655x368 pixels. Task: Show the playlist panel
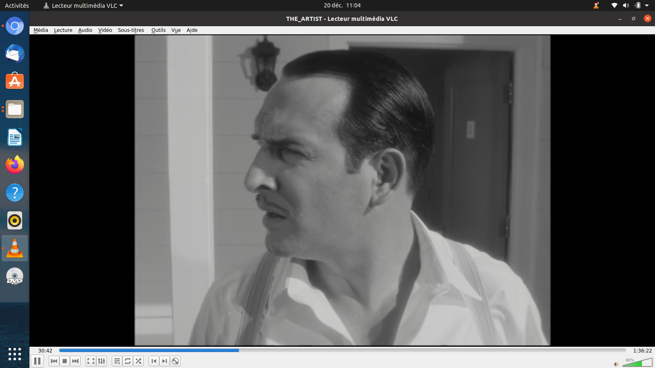click(x=117, y=361)
